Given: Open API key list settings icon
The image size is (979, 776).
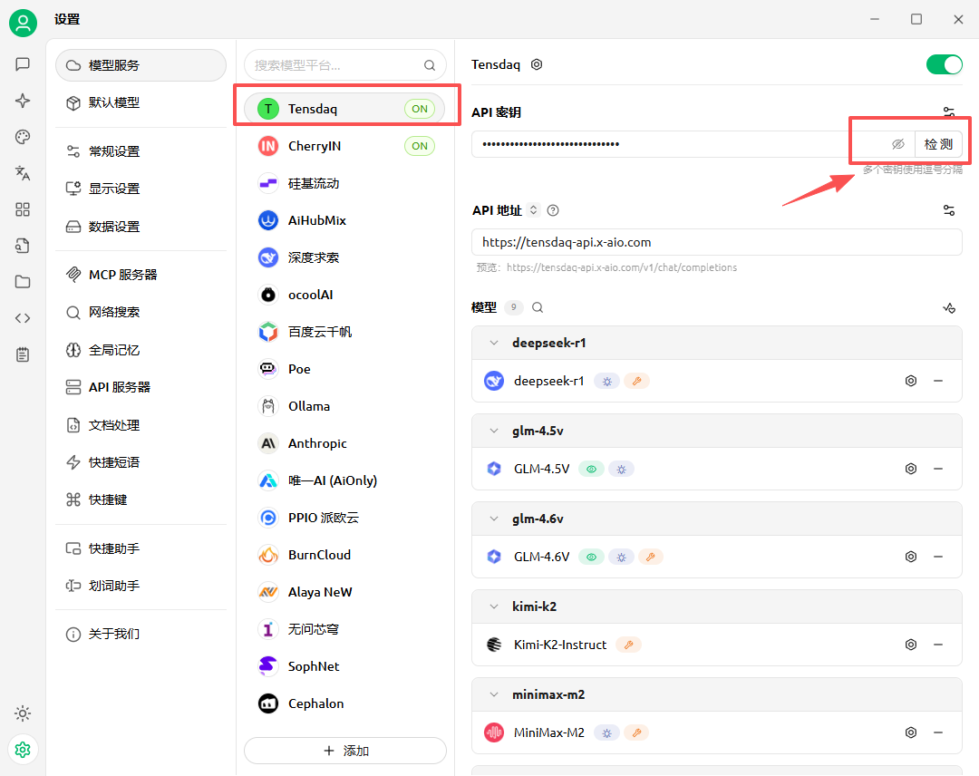Looking at the screenshot, I should pyautogui.click(x=948, y=112).
